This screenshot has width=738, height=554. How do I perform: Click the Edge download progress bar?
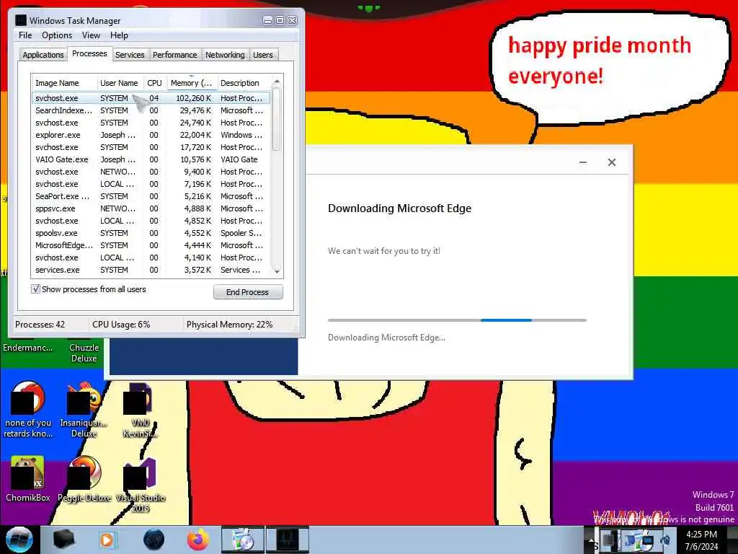[x=457, y=320]
